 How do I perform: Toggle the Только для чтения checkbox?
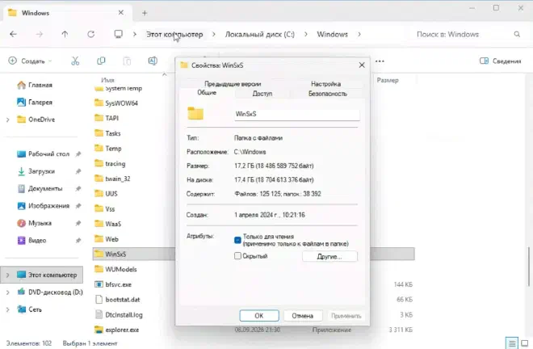(x=237, y=240)
